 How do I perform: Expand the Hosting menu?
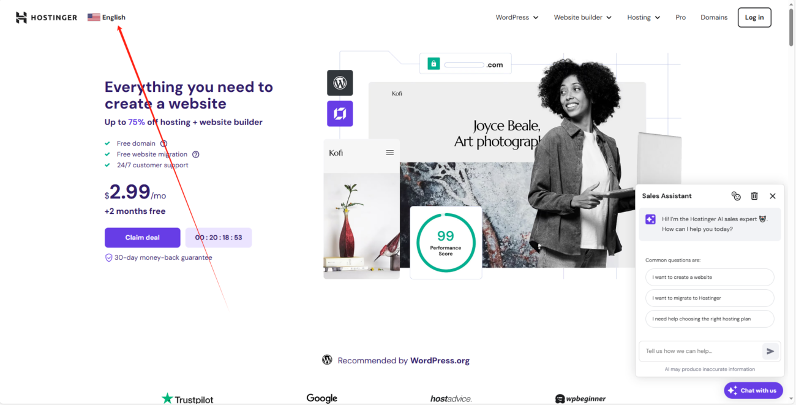click(x=644, y=17)
